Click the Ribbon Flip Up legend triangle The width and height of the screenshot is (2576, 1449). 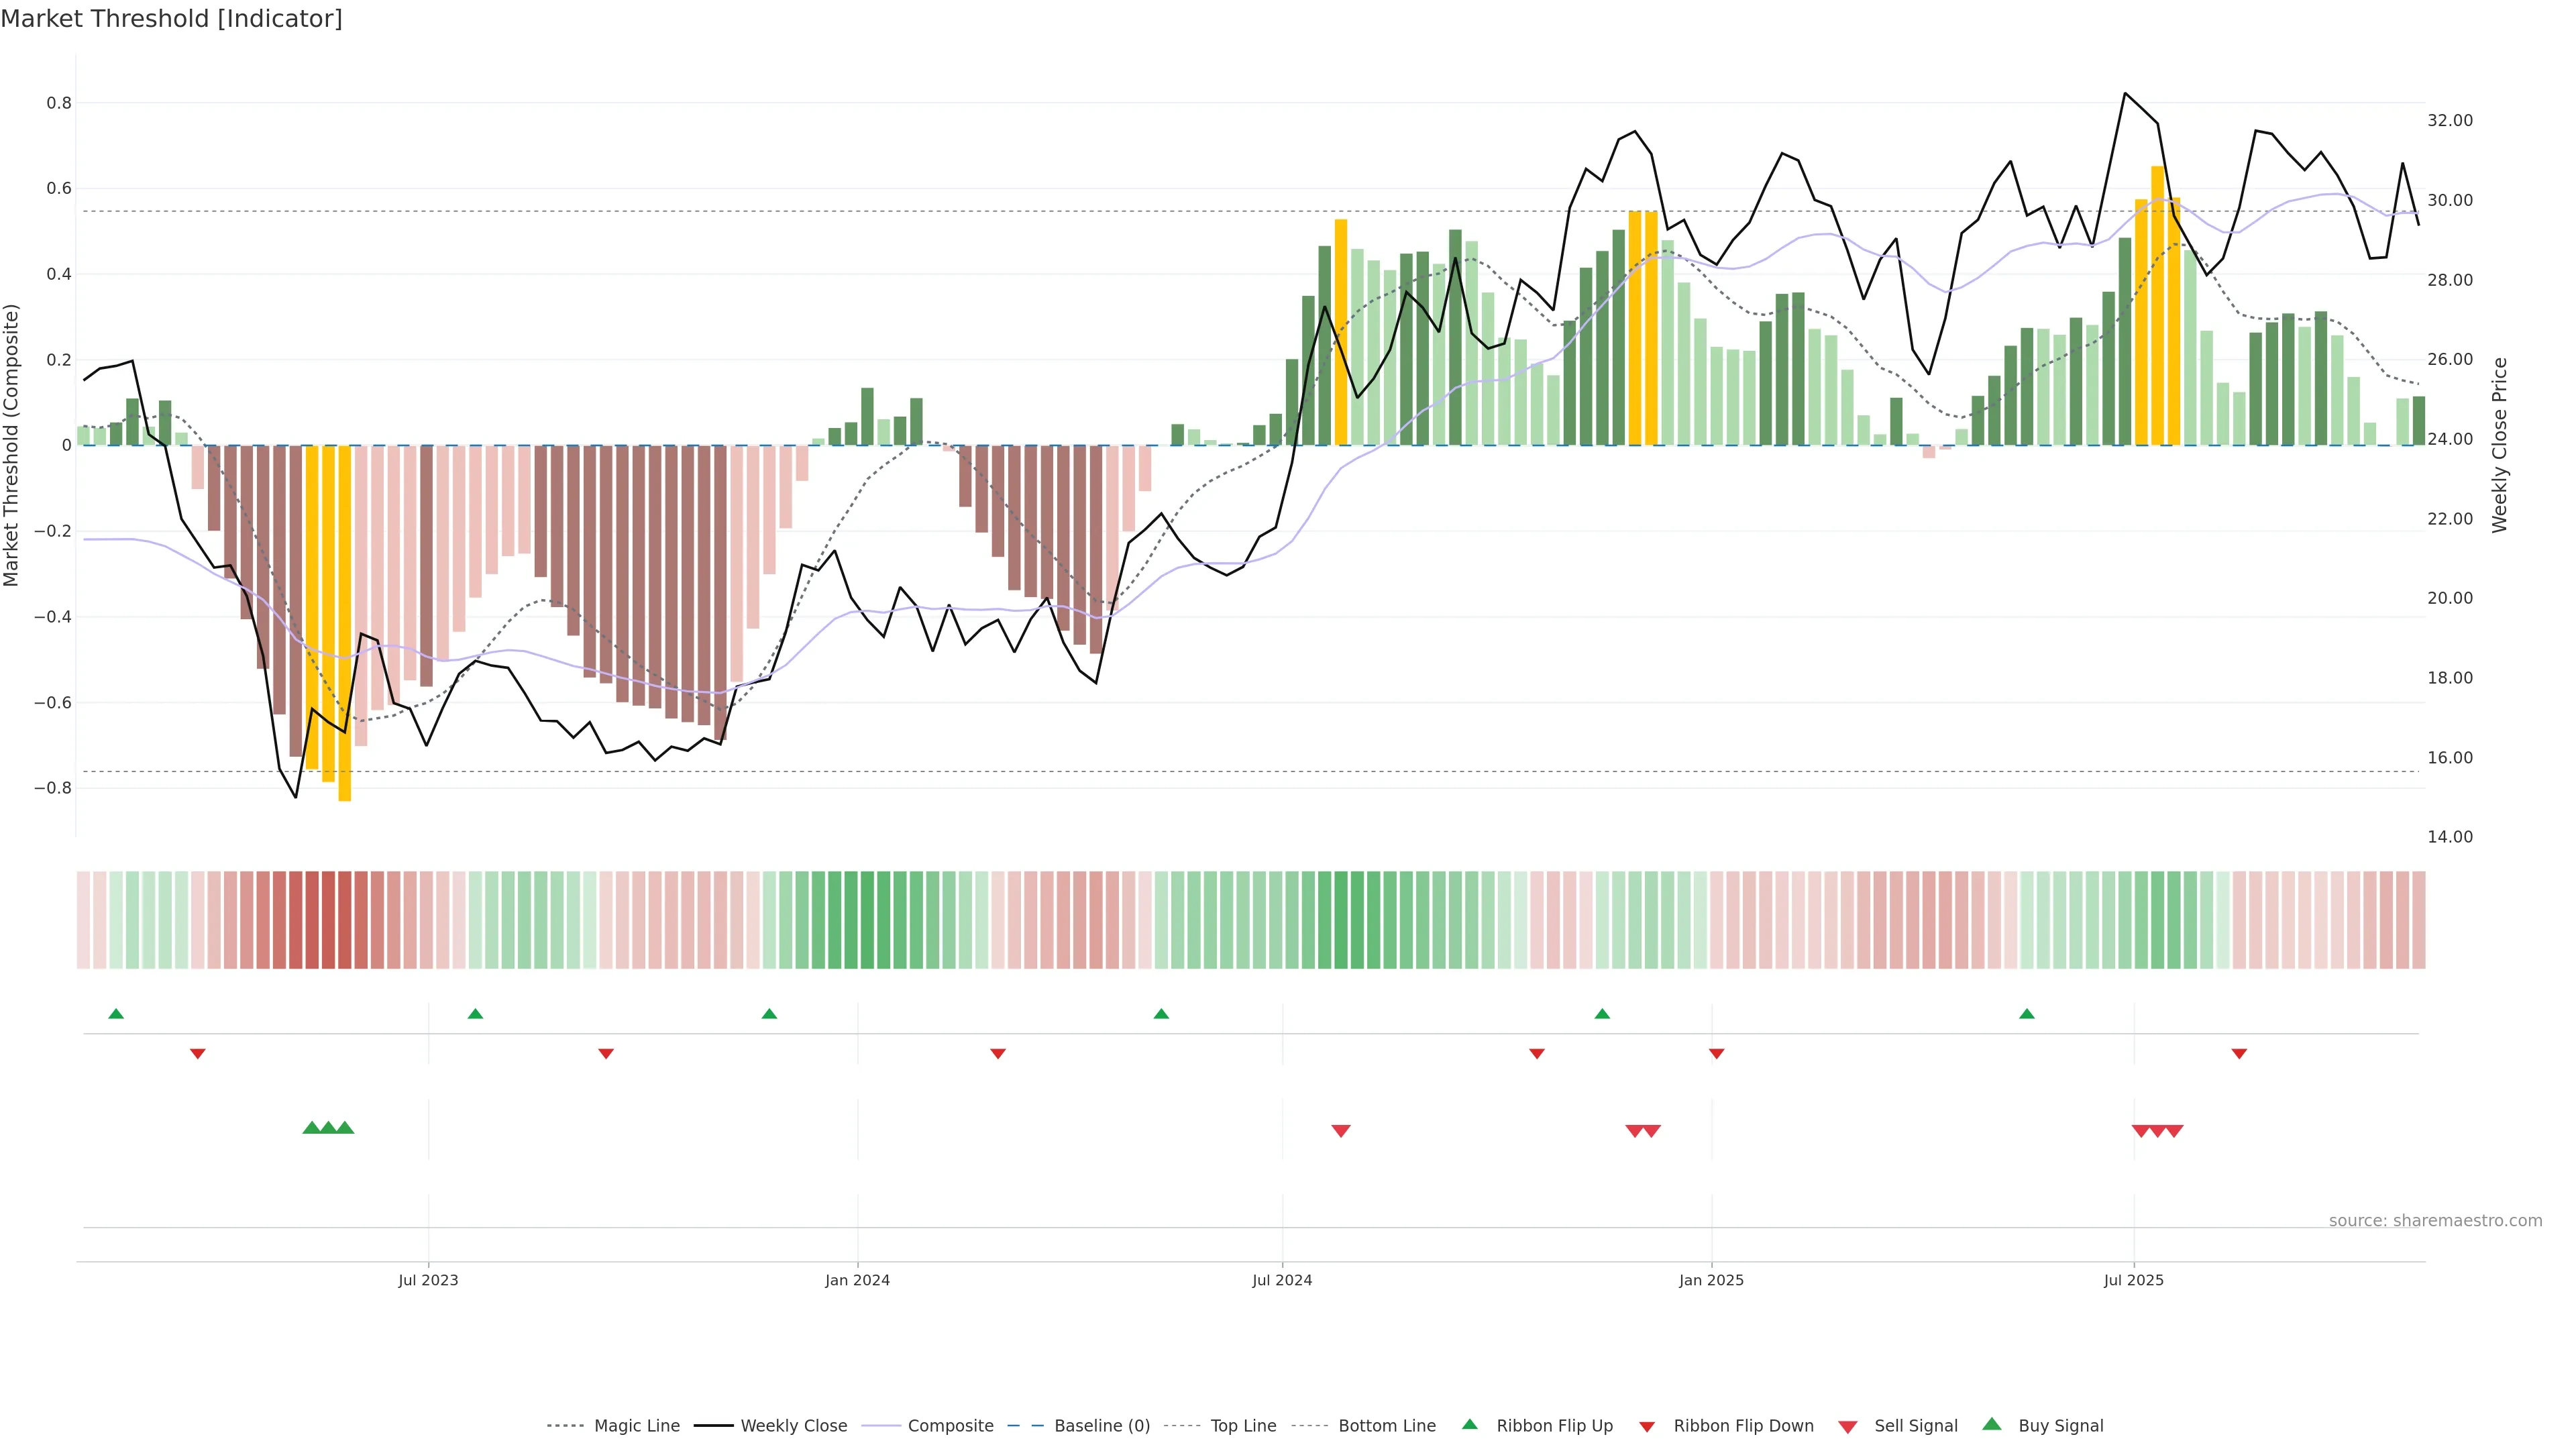coord(1469,1424)
